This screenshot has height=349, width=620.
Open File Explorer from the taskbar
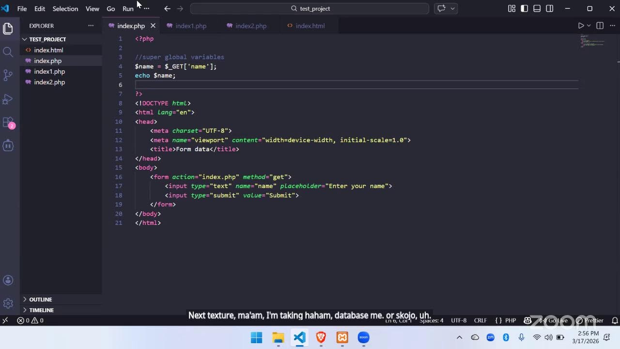(x=278, y=337)
